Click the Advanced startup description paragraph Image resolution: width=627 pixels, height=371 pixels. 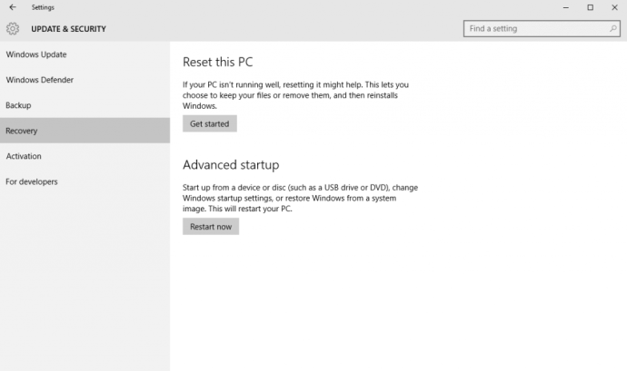coord(300,198)
